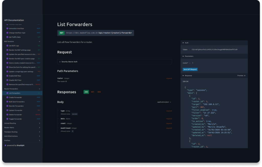The image size is (262, 167).
Task: Click the purple icon next to Enable BGP Peer
Action: coord(7,76)
